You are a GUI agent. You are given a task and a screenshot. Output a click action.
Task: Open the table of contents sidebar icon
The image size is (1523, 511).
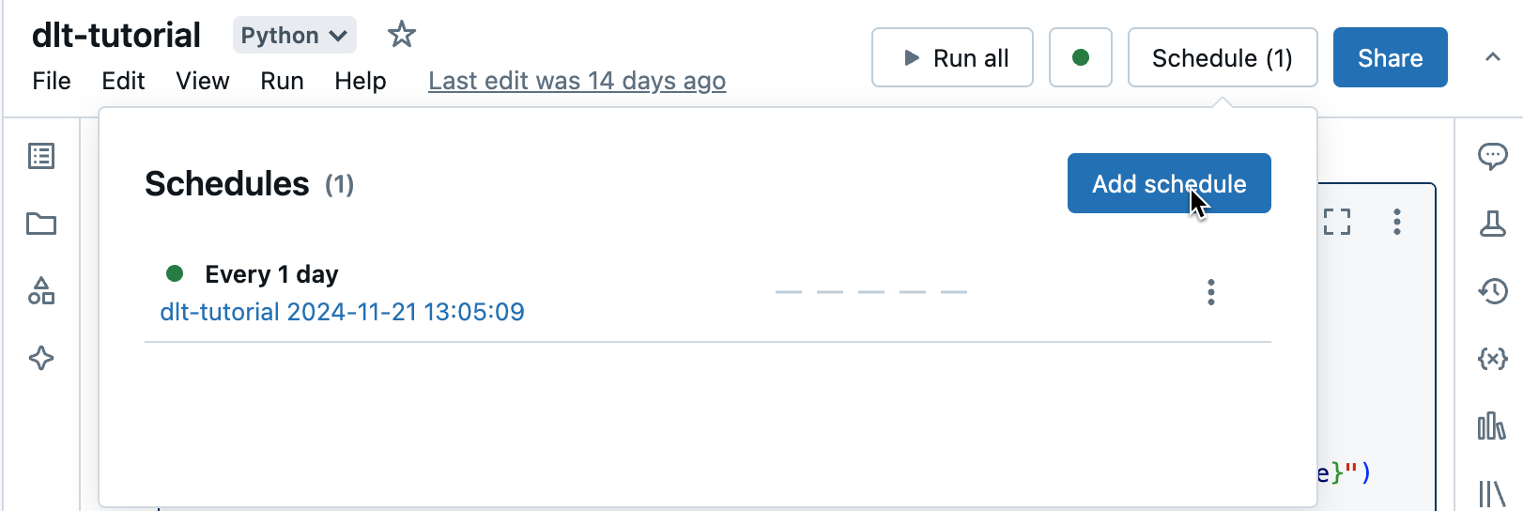pyautogui.click(x=41, y=156)
